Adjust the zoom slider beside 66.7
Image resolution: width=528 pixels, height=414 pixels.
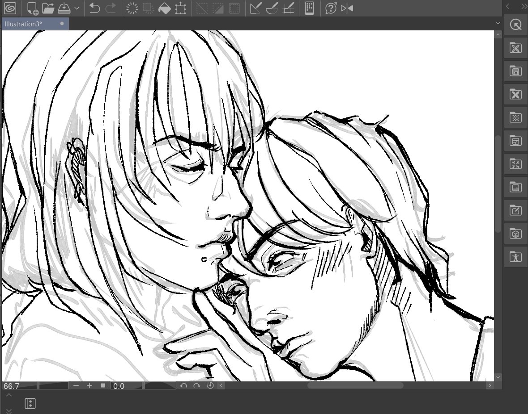point(54,385)
